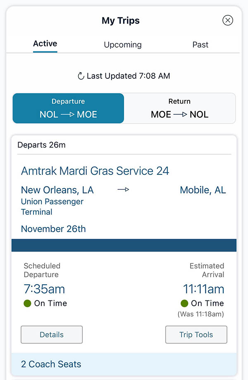Click the circle around the close icon
Screen dimensions: 248x380
pyautogui.click(x=228, y=20)
